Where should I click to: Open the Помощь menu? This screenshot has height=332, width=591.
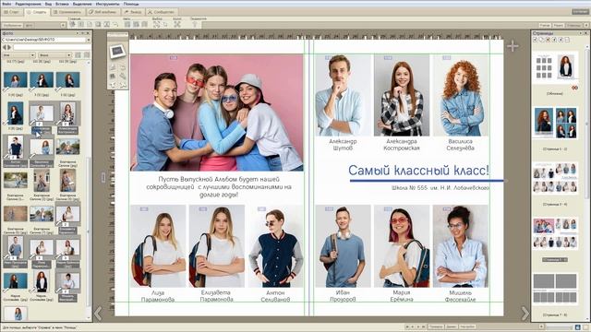(131, 4)
